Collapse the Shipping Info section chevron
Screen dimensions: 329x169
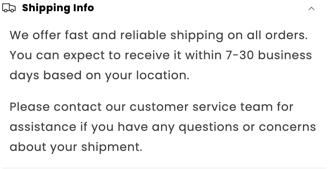click(311, 9)
